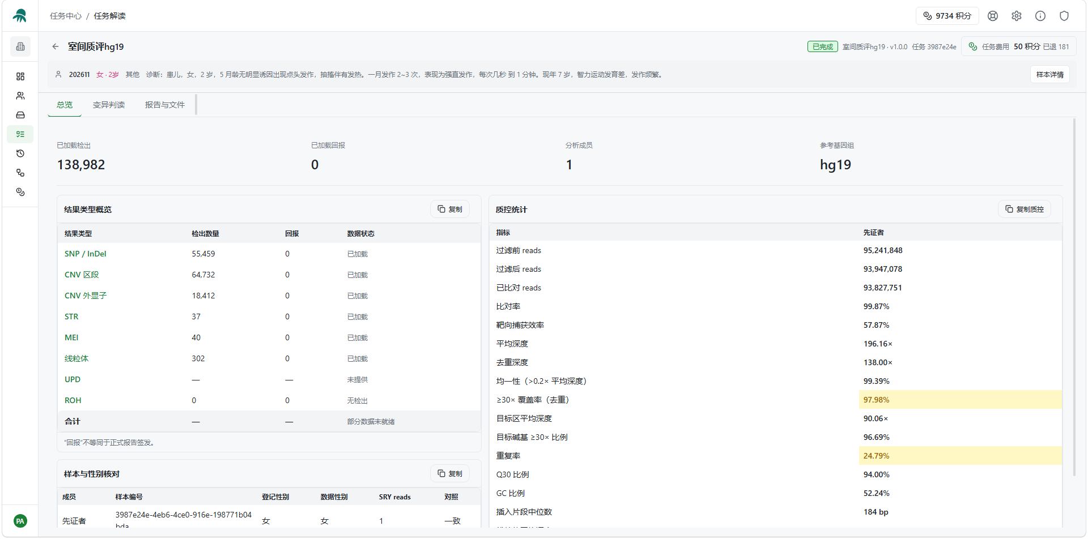Open the ROH result type link
Image resolution: width=1088 pixels, height=539 pixels.
pos(73,400)
